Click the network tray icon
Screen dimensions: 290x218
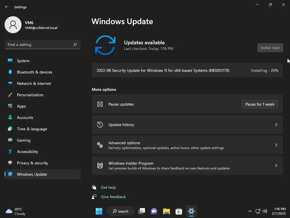tap(258, 211)
